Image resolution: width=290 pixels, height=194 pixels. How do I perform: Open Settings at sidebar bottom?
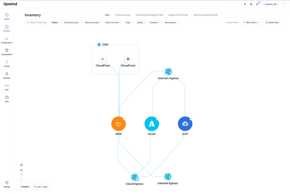click(7, 184)
